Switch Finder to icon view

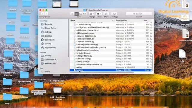point(72,14)
